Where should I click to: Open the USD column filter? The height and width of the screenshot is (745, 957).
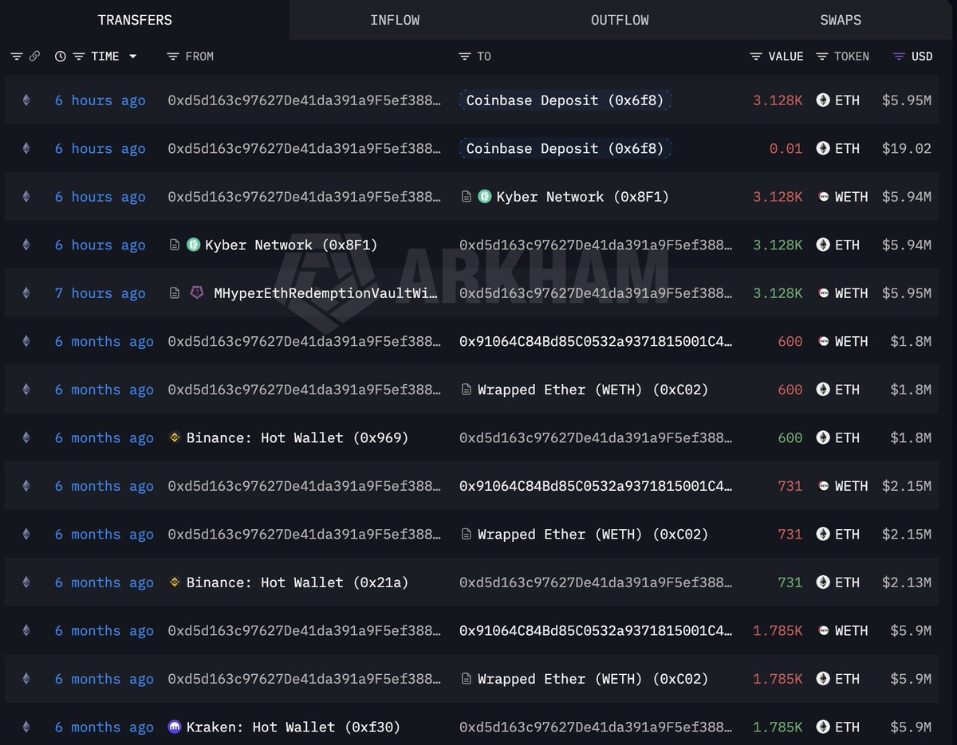click(x=899, y=57)
